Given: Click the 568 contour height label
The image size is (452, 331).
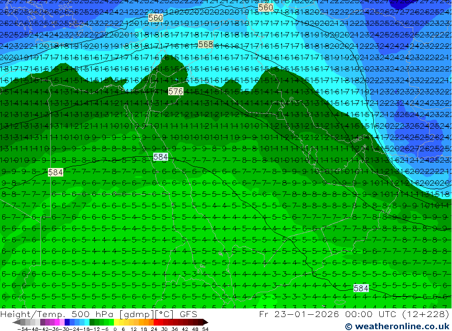Looking at the screenshot, I should [x=206, y=44].
